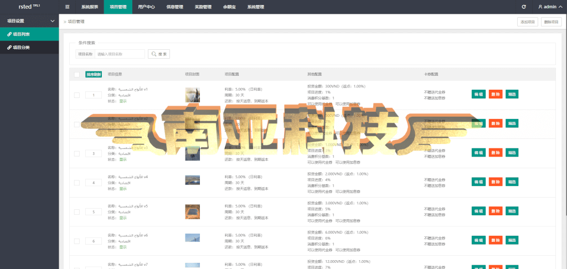Click the sort order field showing 4
This screenshot has width=567, height=269.
(x=94, y=183)
